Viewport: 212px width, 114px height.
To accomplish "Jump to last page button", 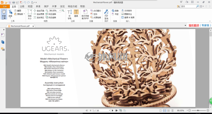I will (x=116, y=110).
